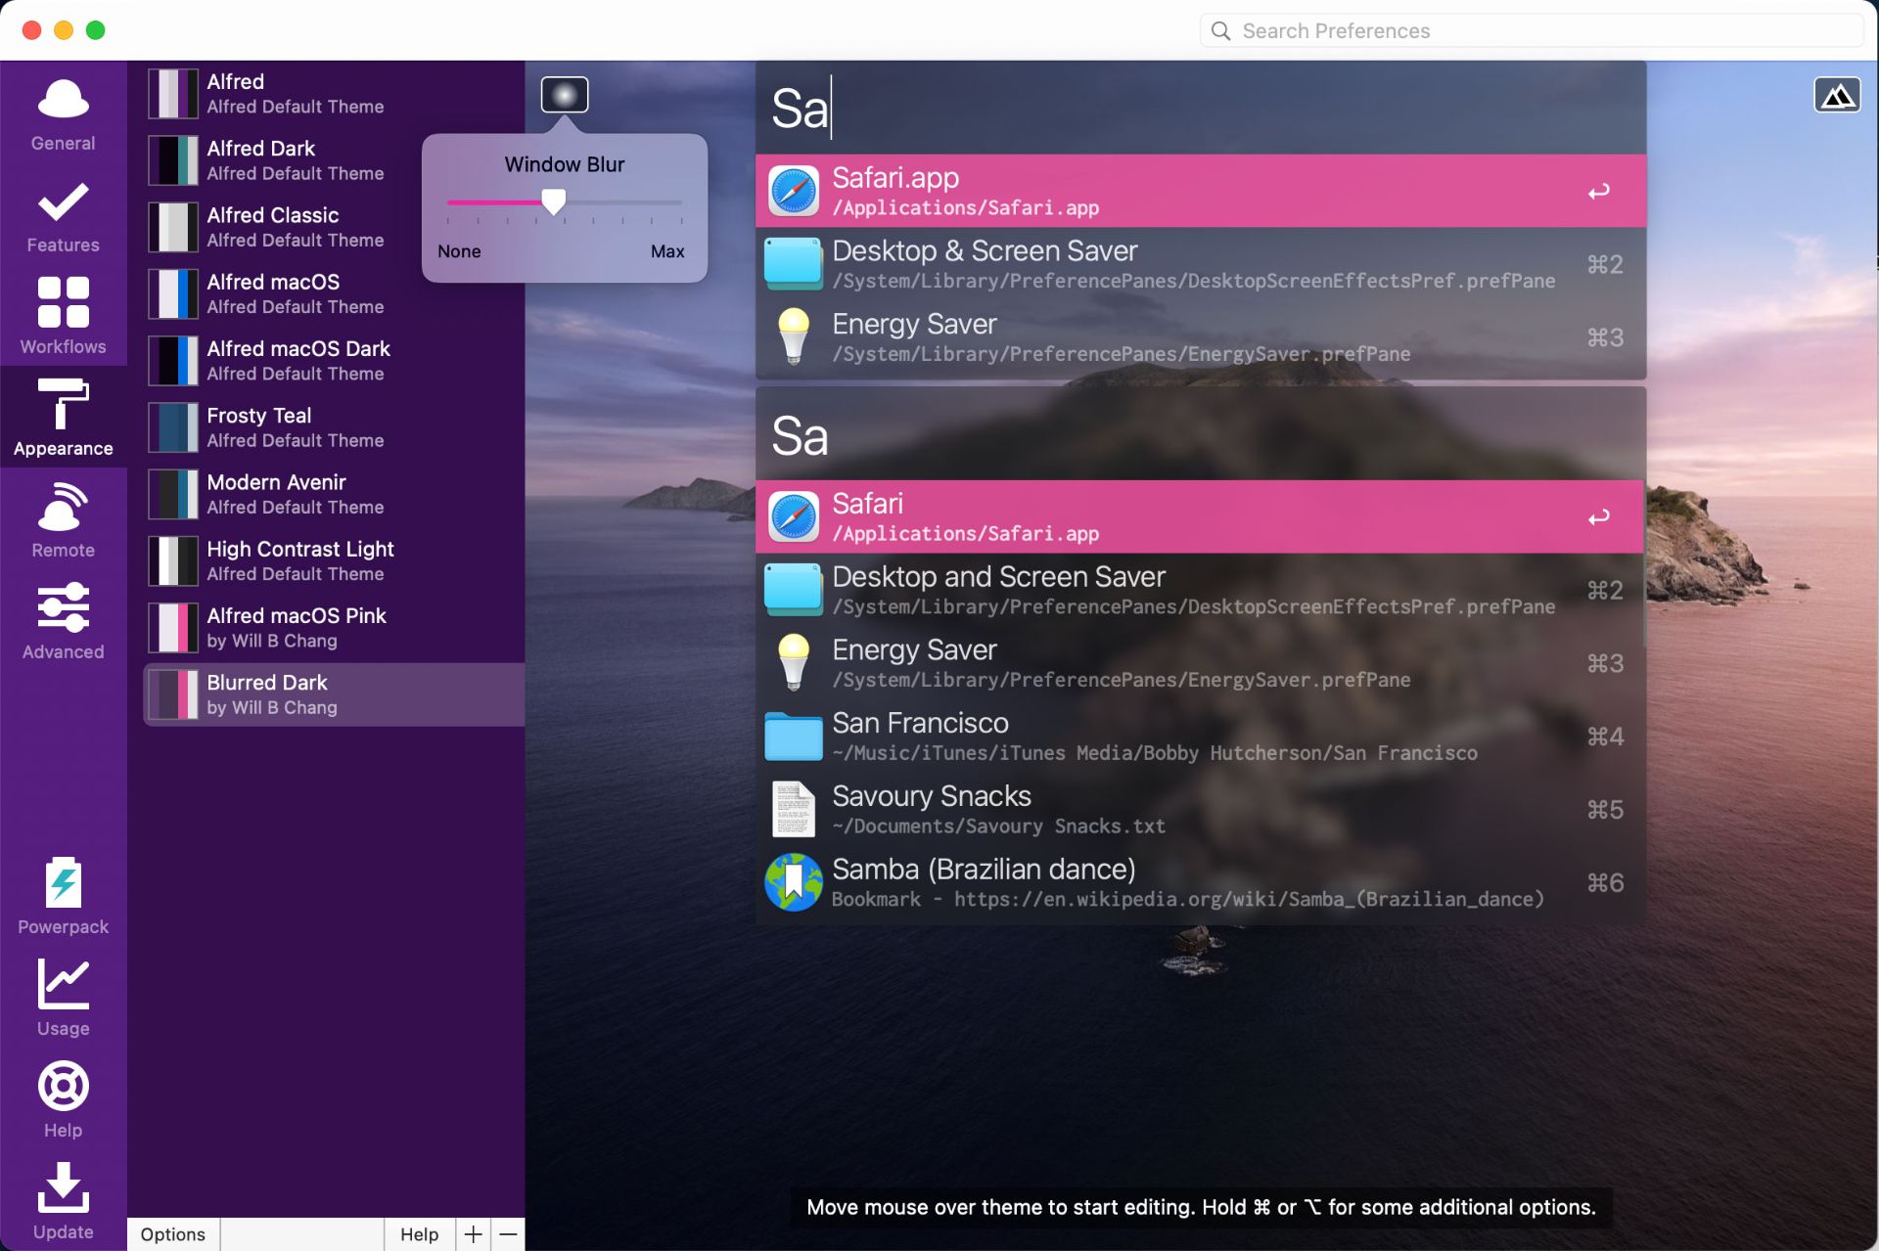Image resolution: width=1879 pixels, height=1251 pixels.
Task: Click the return arrow on Safari.app row
Action: pos(1599,192)
